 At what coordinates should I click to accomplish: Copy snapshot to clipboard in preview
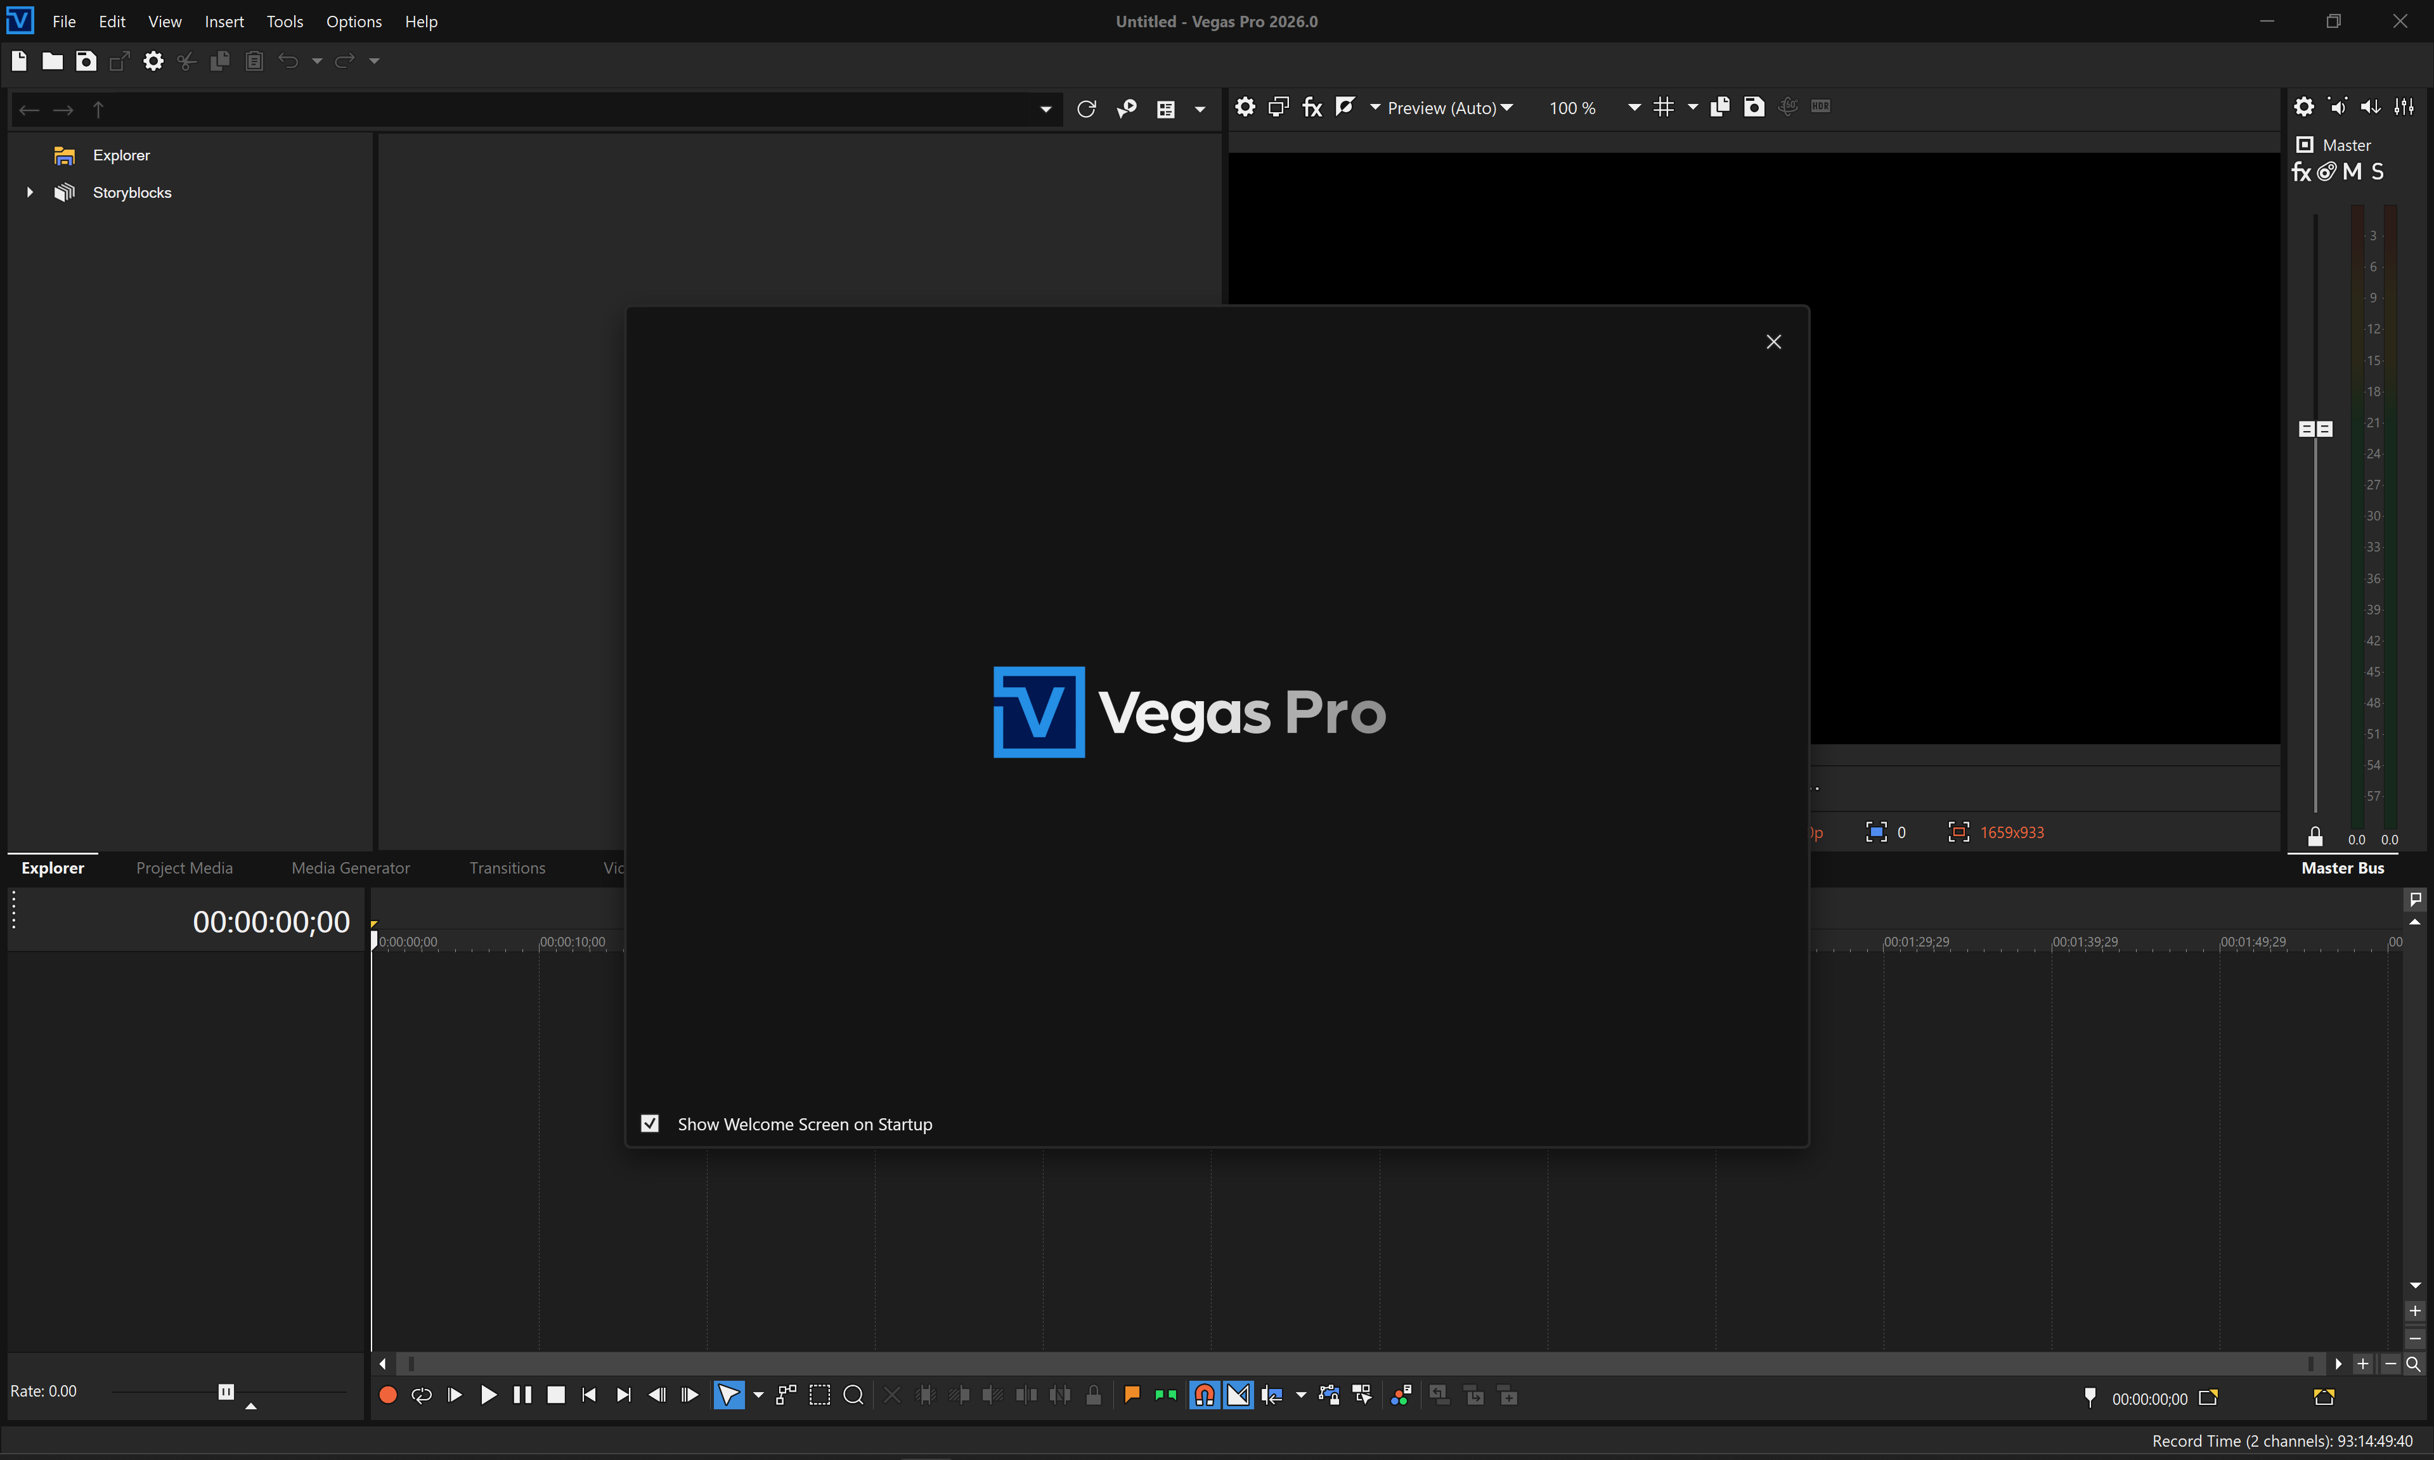[x=1719, y=107]
